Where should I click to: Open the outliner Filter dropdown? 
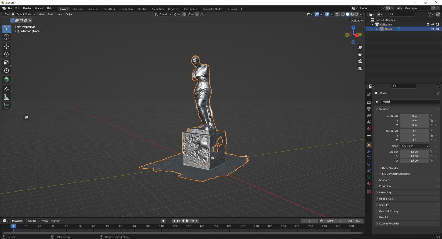pyautogui.click(x=430, y=14)
